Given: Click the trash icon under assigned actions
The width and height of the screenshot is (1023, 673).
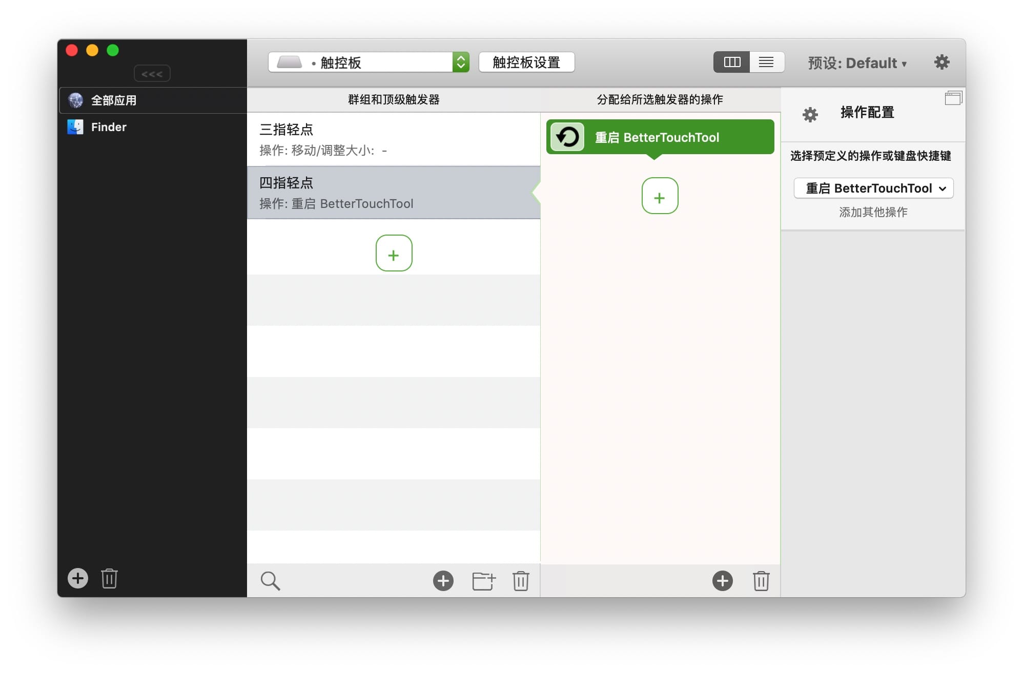Looking at the screenshot, I should click(761, 581).
